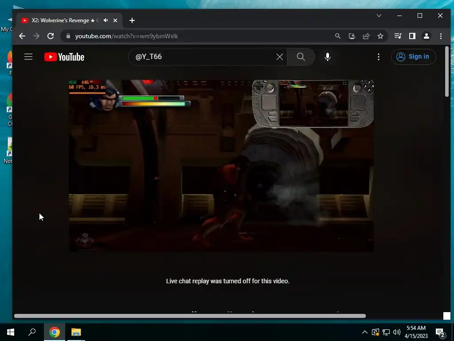Go to the YouTube home logo
454x341 pixels.
pyautogui.click(x=64, y=57)
